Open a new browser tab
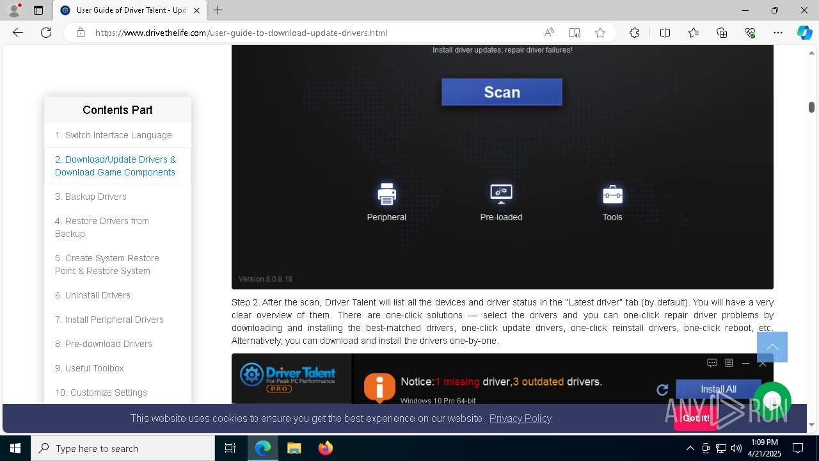Screen dimensions: 819x461 pos(218,10)
